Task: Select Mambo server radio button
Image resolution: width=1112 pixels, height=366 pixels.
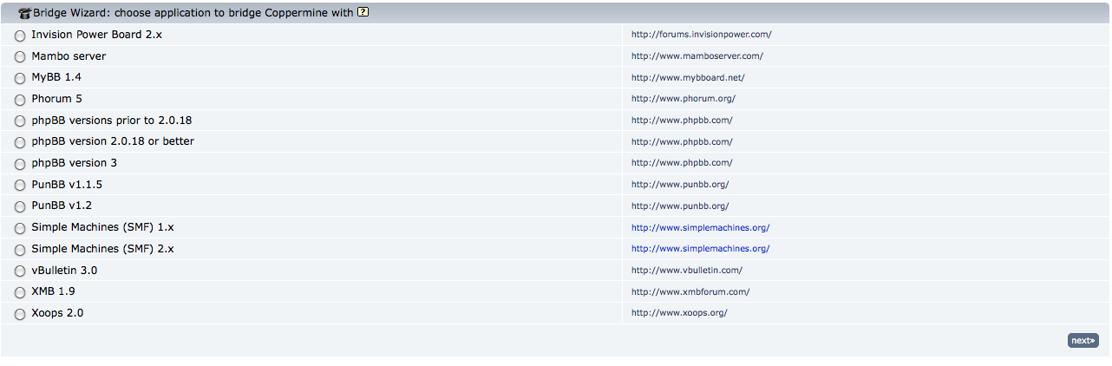Action: click(x=20, y=57)
